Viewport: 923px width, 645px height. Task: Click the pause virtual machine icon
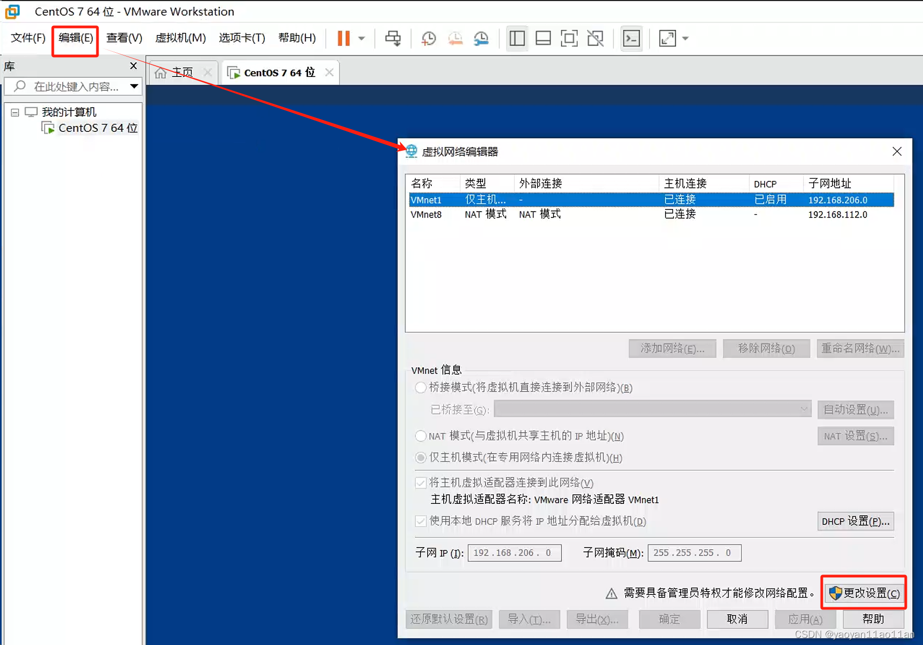344,38
